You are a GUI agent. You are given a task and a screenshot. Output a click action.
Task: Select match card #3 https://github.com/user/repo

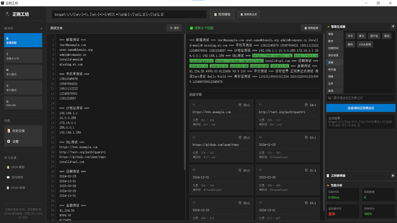(221, 147)
